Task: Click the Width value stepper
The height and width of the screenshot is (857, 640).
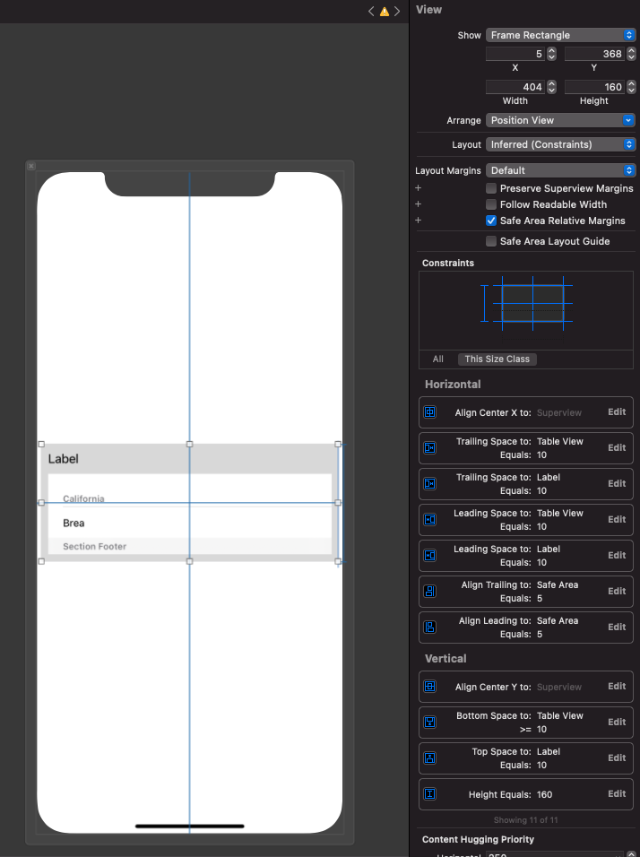Action: pos(551,87)
